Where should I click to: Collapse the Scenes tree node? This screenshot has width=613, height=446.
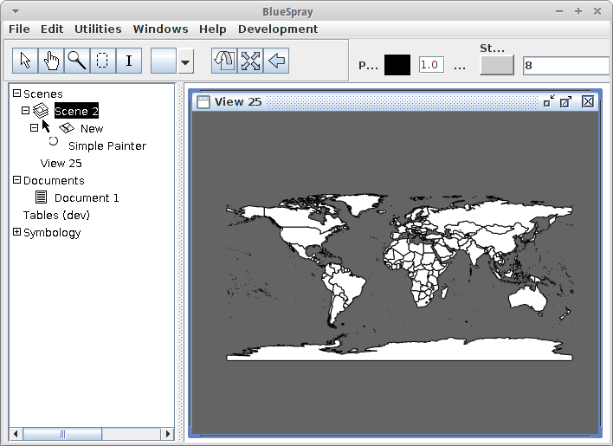(x=16, y=94)
